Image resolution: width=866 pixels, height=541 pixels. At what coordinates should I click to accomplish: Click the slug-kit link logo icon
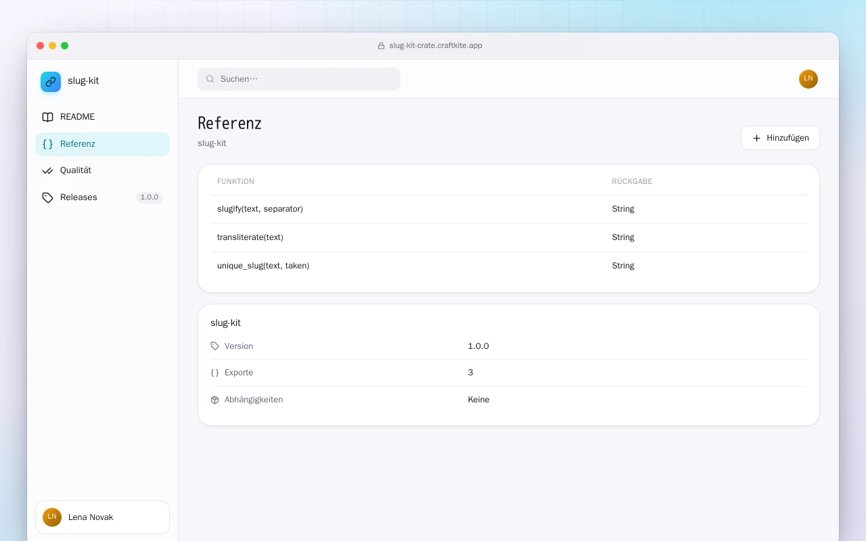point(51,82)
